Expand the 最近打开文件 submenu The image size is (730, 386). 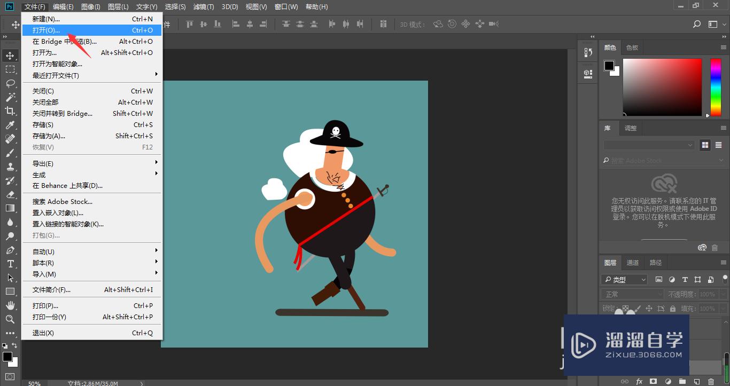coord(92,75)
